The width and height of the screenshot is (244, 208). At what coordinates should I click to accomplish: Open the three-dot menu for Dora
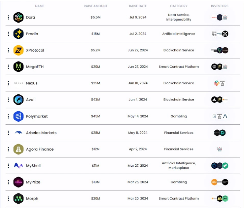8,17
